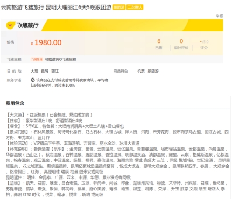This screenshot has height=199, width=232.
Task: Click the 飞猪旅行 brand name in banner
Action: point(27,25)
